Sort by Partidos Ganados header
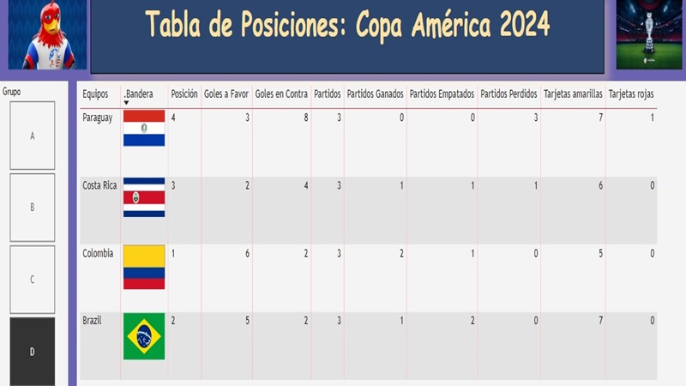 376,93
